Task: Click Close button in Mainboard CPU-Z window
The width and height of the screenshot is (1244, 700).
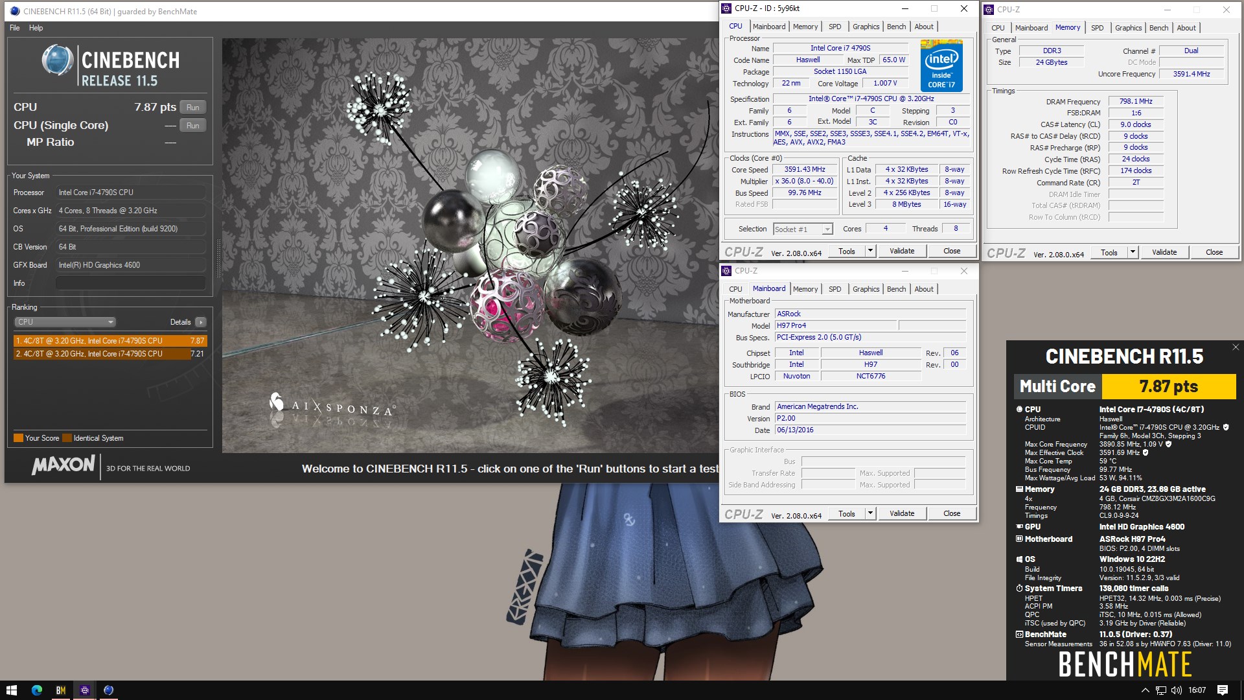Action: click(952, 513)
